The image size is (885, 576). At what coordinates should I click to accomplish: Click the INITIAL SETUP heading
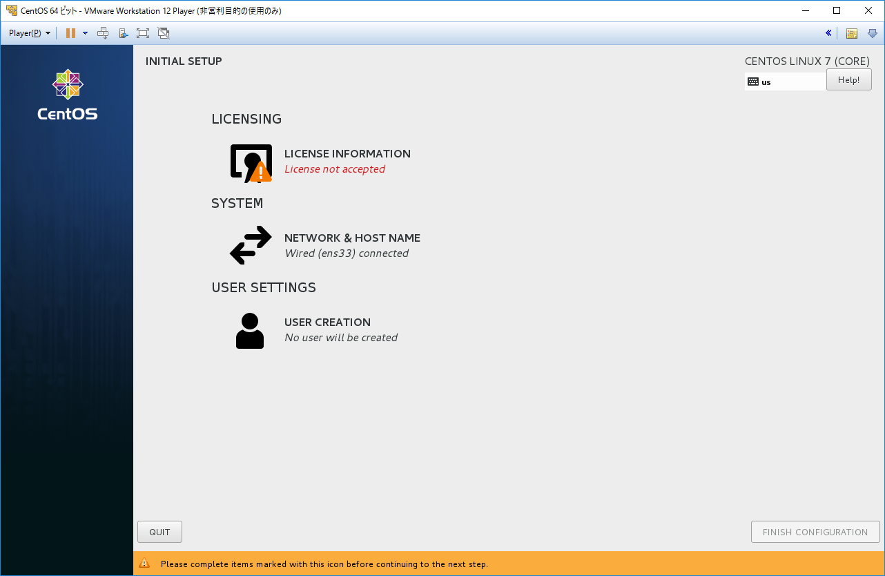coord(184,61)
